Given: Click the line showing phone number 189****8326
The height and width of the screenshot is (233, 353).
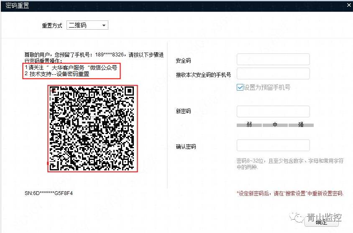Looking at the screenshot, I should 94,55.
